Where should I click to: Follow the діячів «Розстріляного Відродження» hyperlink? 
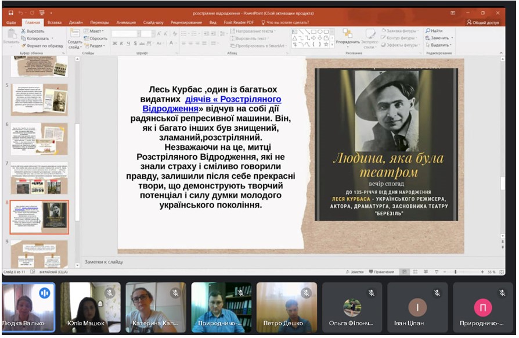(212, 104)
